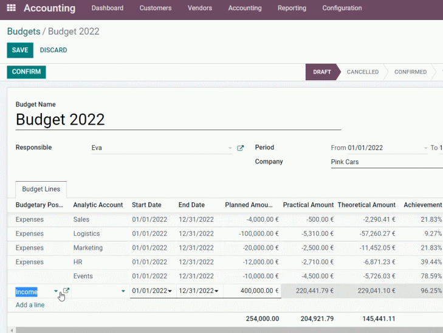Open the Configuration menu

(342, 8)
